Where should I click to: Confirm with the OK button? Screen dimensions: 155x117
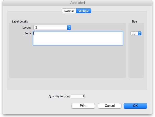[135, 106]
